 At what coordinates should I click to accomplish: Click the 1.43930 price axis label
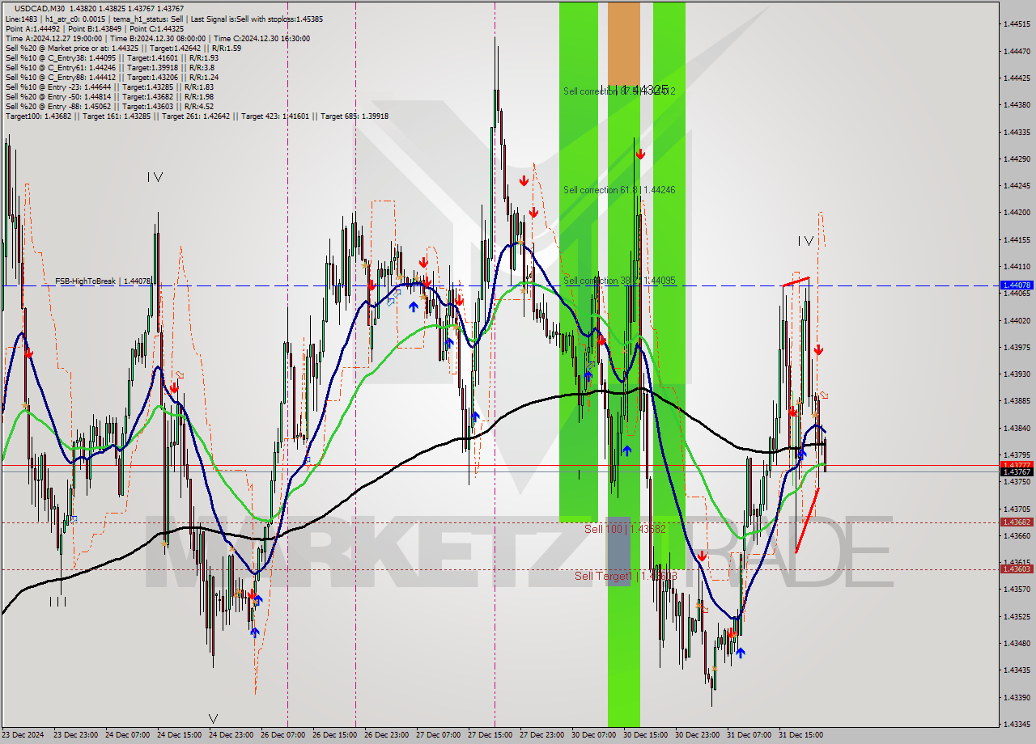point(1017,374)
